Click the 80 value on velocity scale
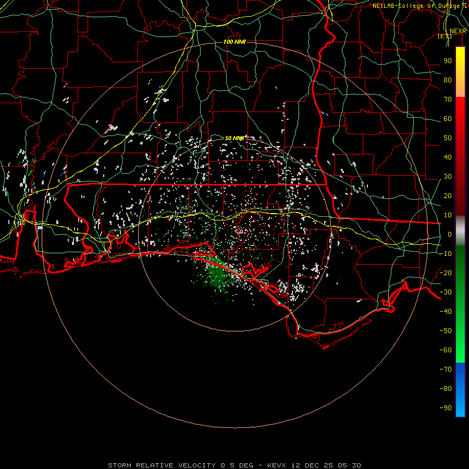 coord(448,80)
